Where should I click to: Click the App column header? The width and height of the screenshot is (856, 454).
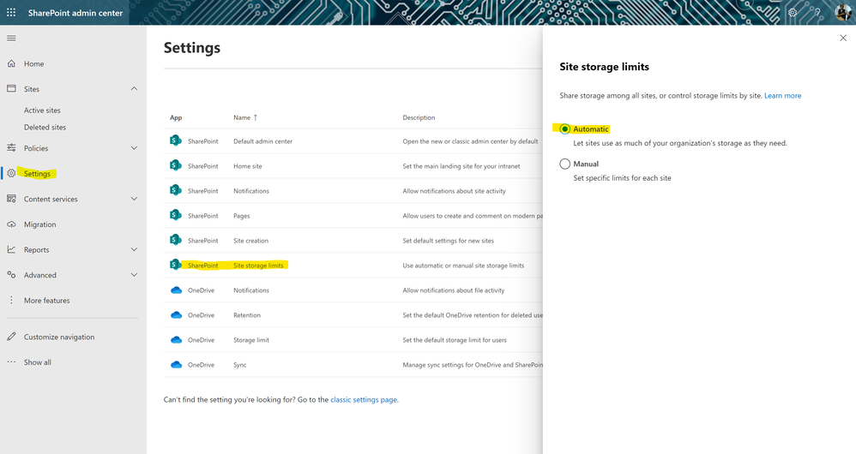point(176,117)
